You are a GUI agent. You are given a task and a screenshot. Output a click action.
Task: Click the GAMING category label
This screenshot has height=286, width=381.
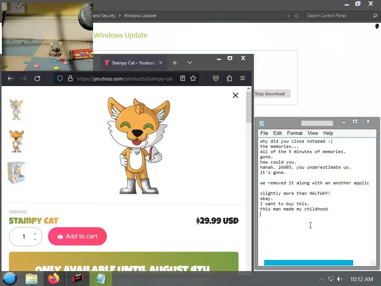18,212
